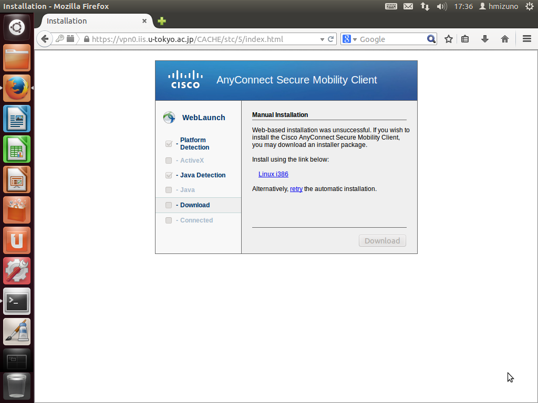Click the Manual Installation heading
The height and width of the screenshot is (403, 538).
coord(280,115)
